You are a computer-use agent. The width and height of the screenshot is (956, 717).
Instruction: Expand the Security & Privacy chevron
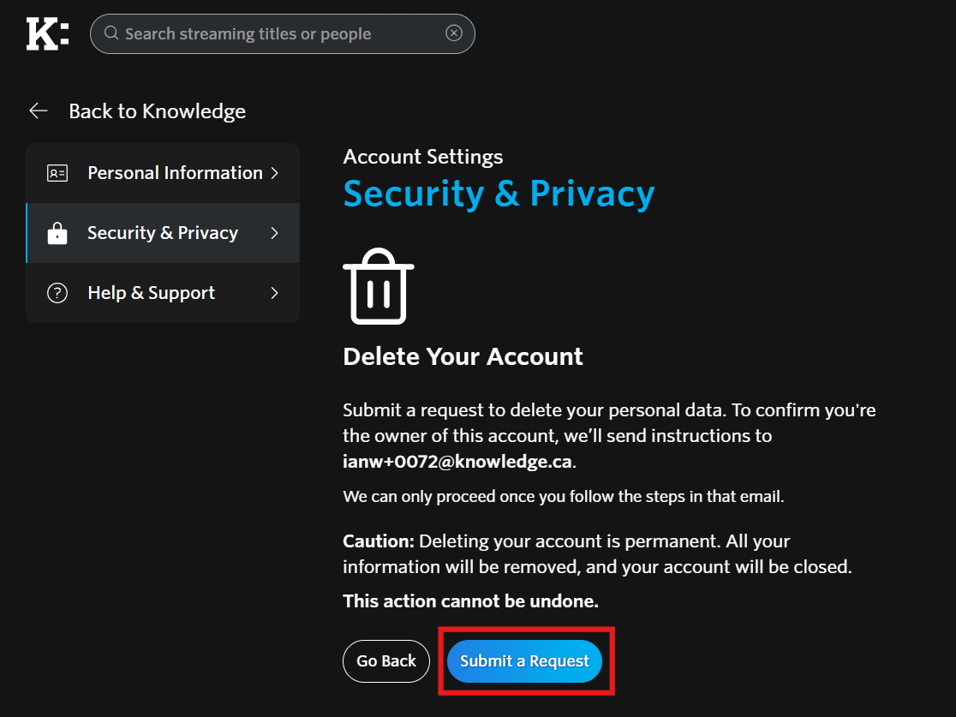point(274,233)
